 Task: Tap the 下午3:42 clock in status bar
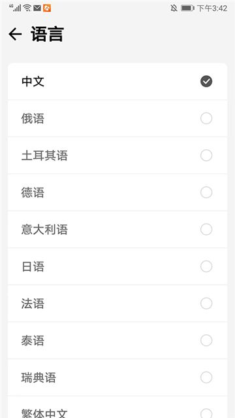pos(212,9)
